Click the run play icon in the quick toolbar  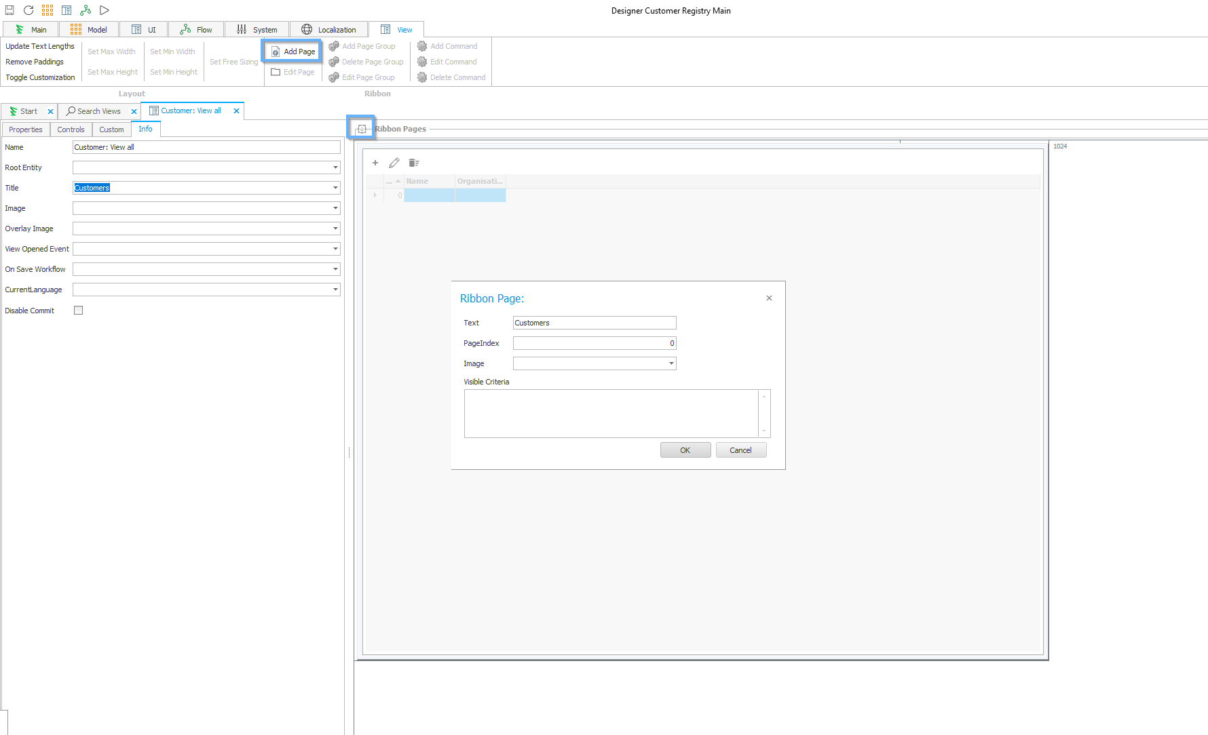coord(105,10)
